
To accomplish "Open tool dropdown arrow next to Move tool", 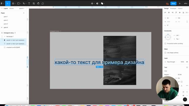I will pyautogui.click(x=9, y=4).
